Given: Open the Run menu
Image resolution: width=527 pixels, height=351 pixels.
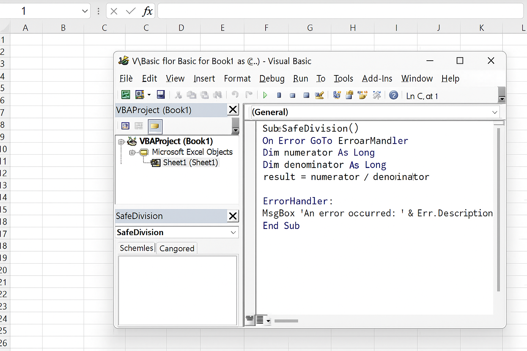Looking at the screenshot, I should pyautogui.click(x=301, y=78).
